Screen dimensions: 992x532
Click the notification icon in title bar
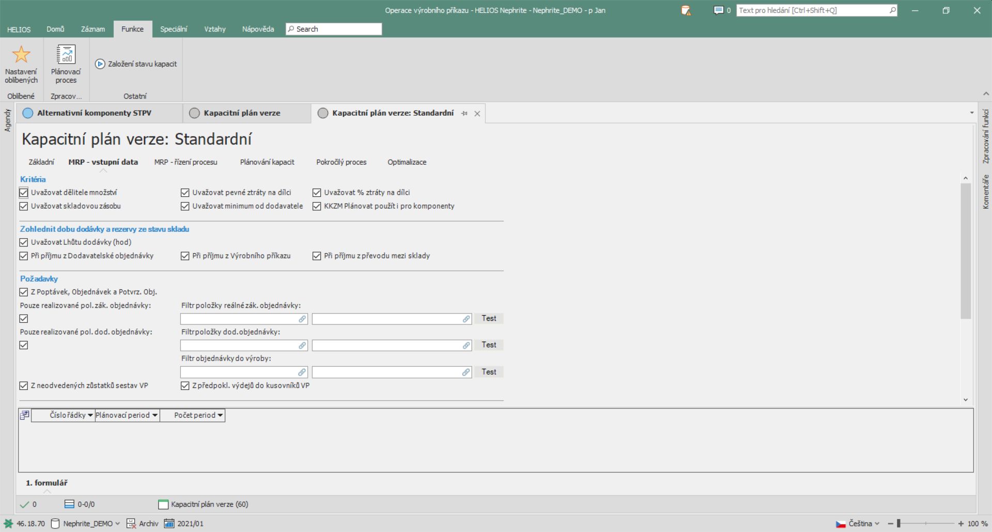click(x=686, y=10)
